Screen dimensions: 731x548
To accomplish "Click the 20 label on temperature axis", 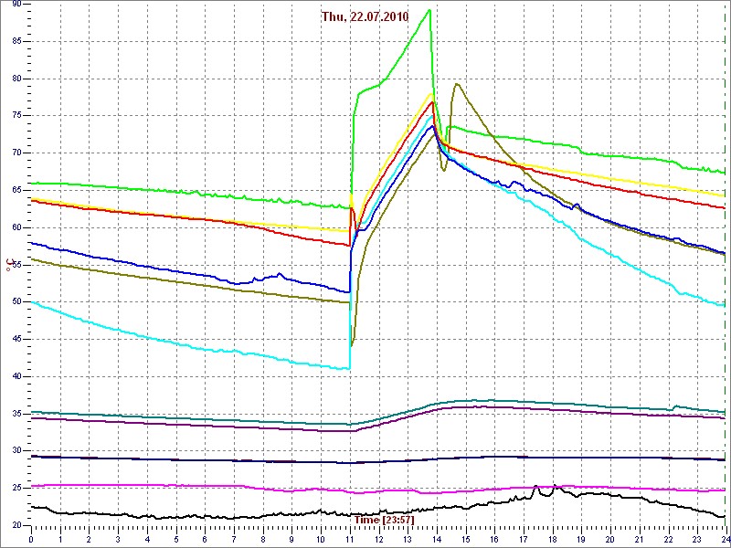I will [x=16, y=525].
